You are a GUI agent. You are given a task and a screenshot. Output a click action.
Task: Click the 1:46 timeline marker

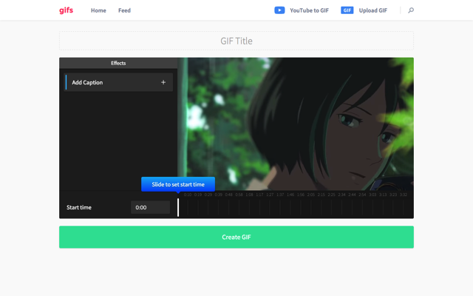[x=290, y=195]
